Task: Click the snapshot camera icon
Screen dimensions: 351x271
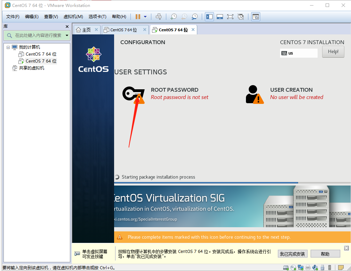Action: point(174,16)
